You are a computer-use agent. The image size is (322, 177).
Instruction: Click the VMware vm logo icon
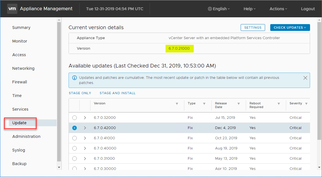click(13, 9)
